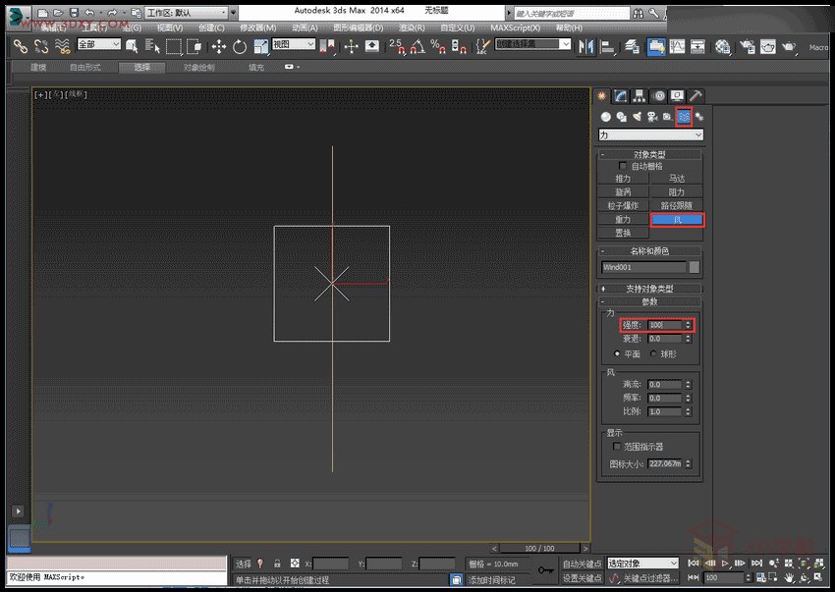Click the 重力 object type button
This screenshot has height=592, width=835.
click(x=623, y=220)
